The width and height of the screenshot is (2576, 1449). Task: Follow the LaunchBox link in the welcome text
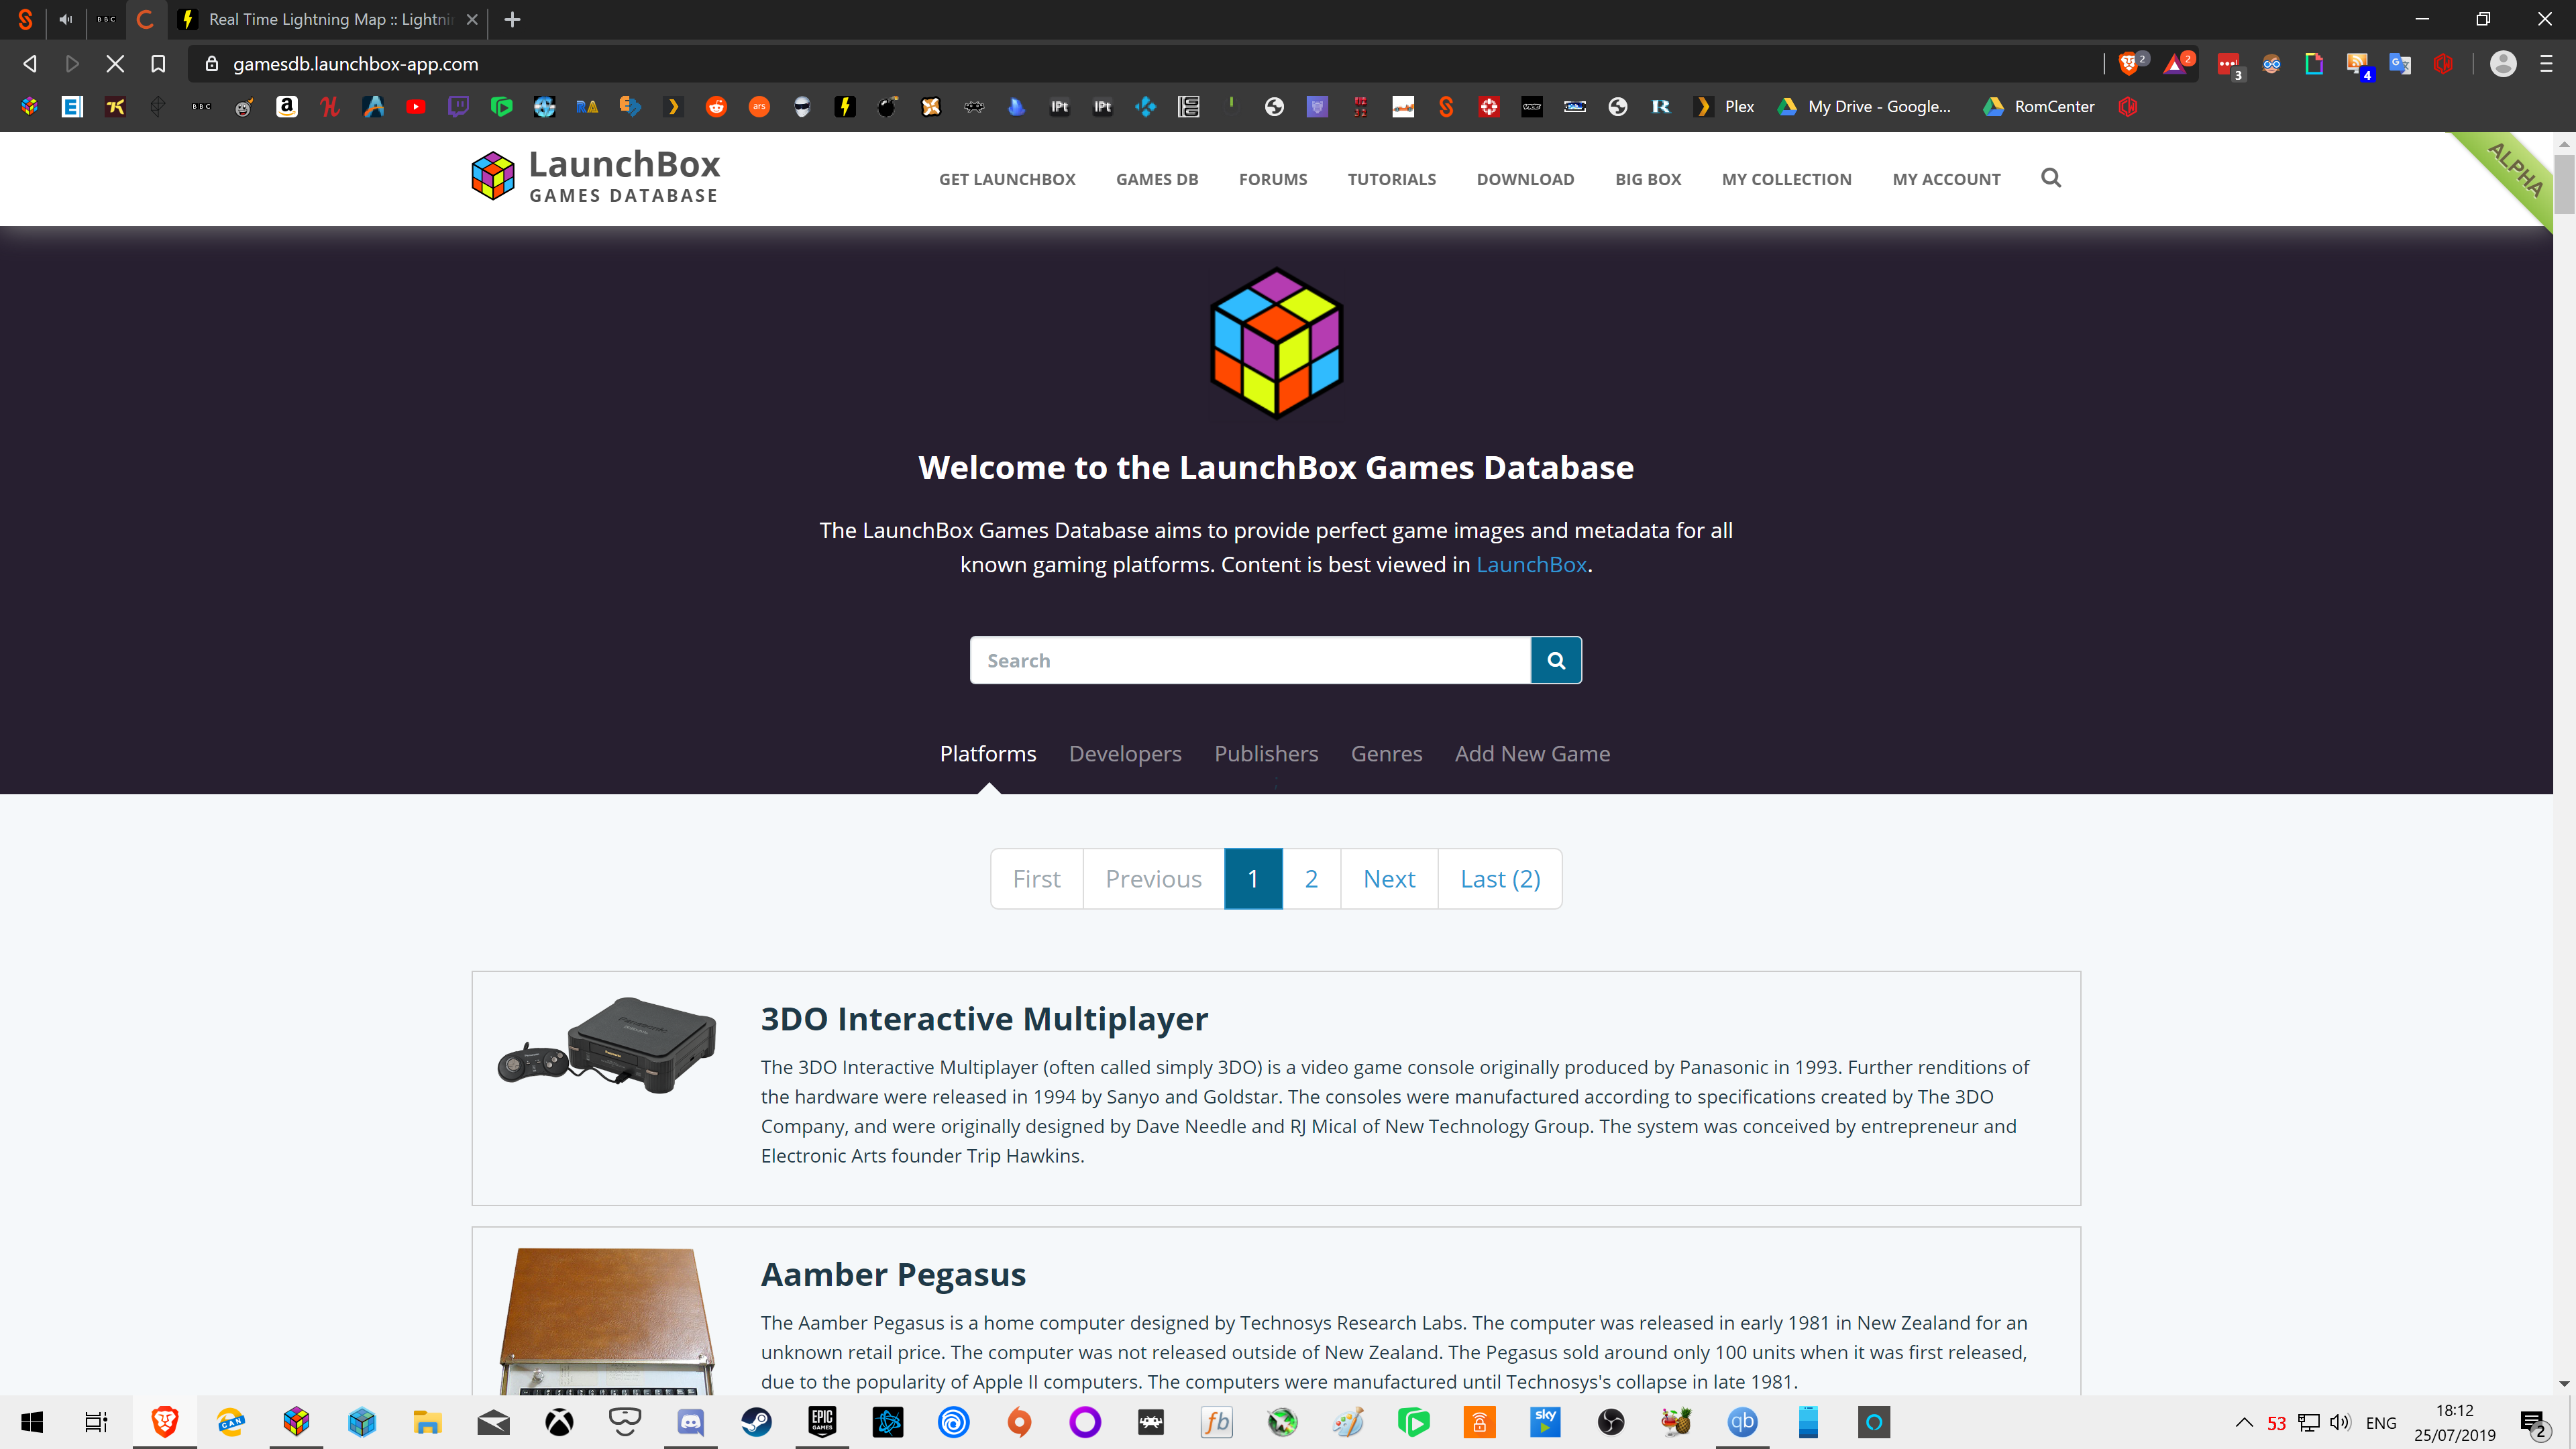(1531, 564)
